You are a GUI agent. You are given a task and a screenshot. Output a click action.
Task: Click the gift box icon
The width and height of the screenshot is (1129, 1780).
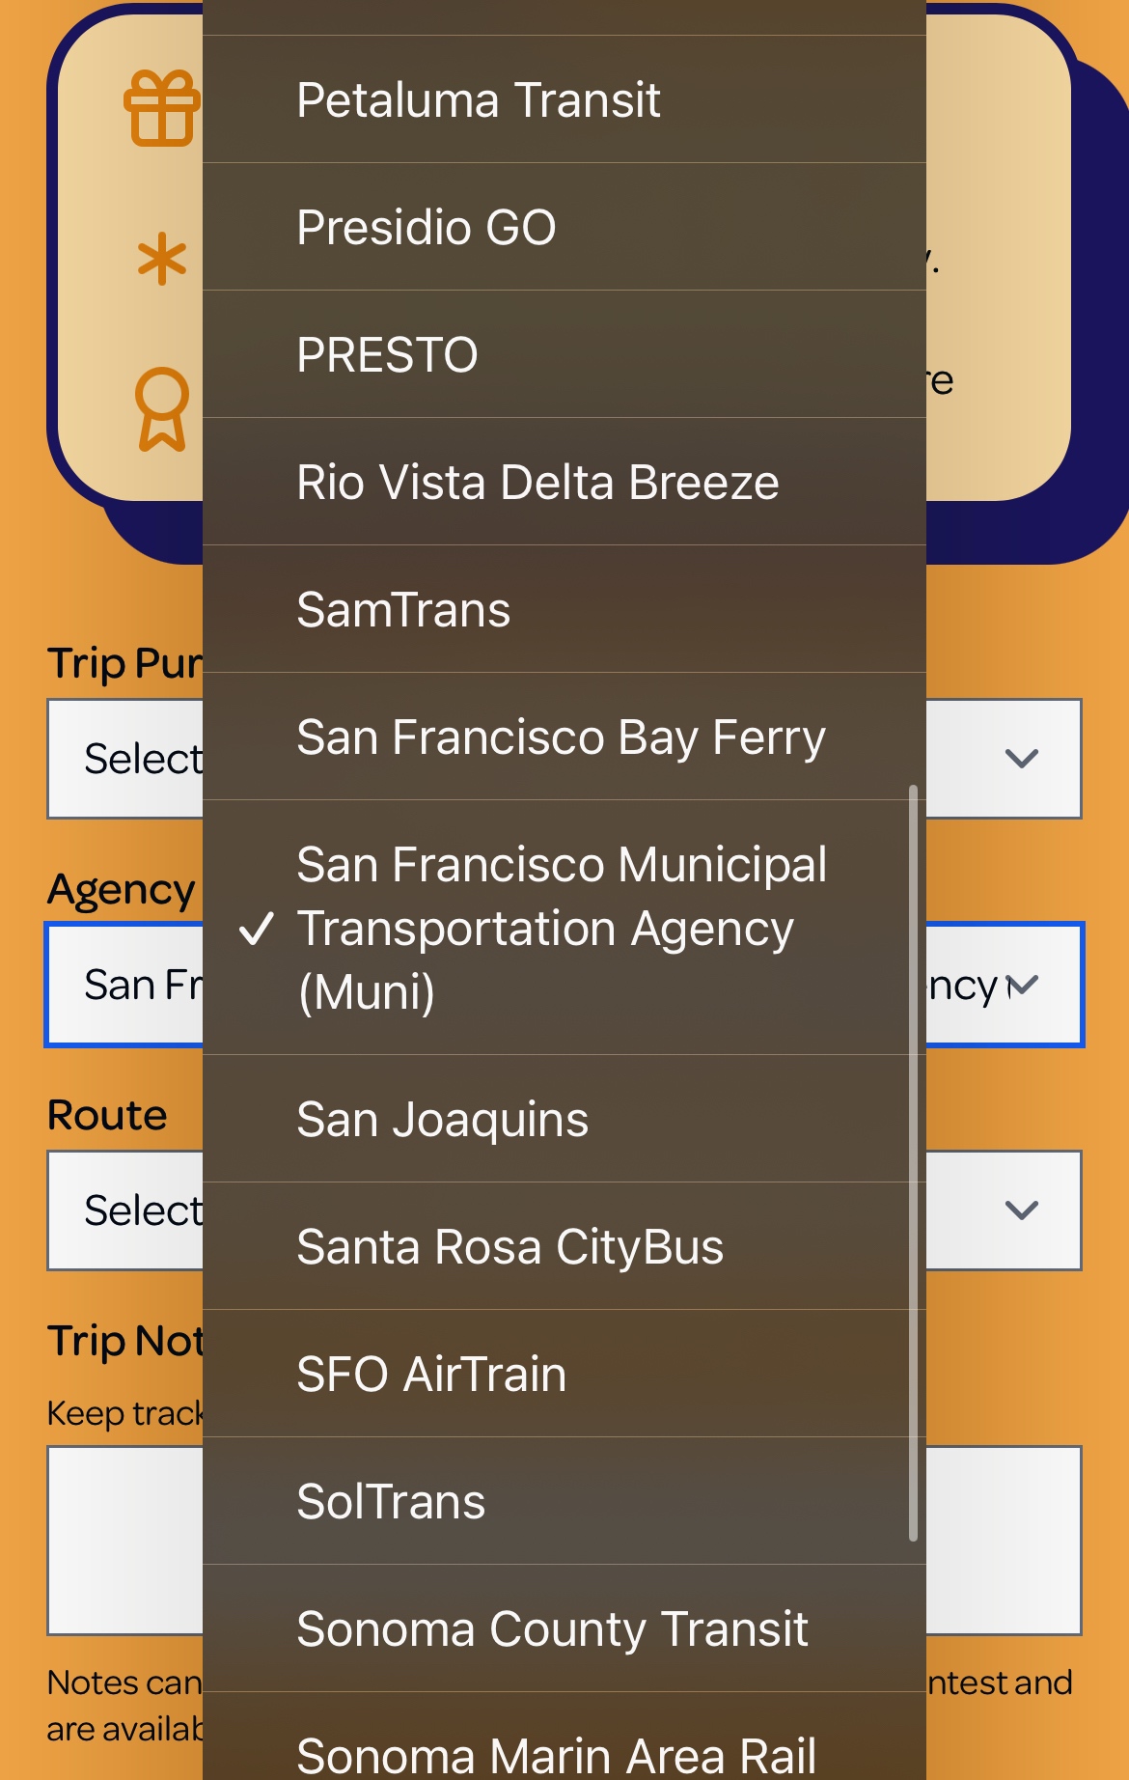coord(161,108)
